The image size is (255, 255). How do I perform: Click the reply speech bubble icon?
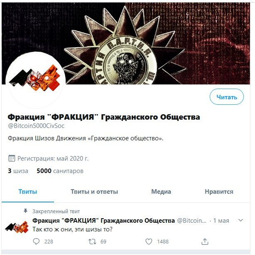(x=36, y=241)
